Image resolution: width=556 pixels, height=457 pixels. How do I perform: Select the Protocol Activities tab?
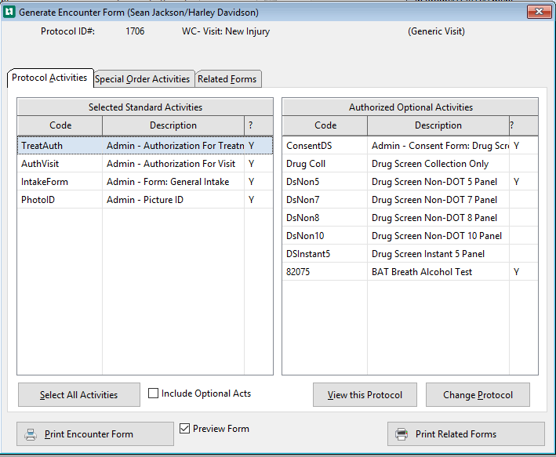point(49,78)
